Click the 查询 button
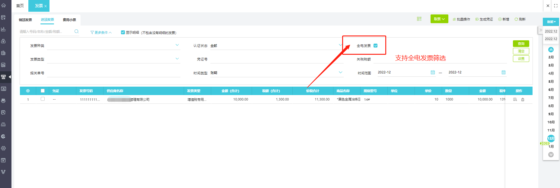This screenshot has width=560, height=188. (521, 44)
